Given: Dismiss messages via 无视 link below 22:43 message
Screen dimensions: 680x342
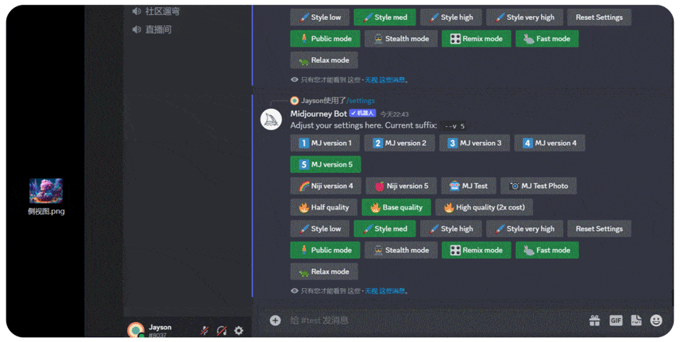Looking at the screenshot, I should pos(384,291).
